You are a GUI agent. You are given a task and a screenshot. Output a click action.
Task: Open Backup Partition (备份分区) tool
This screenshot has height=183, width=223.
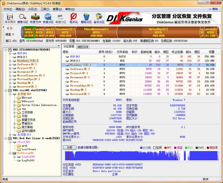(99, 18)
